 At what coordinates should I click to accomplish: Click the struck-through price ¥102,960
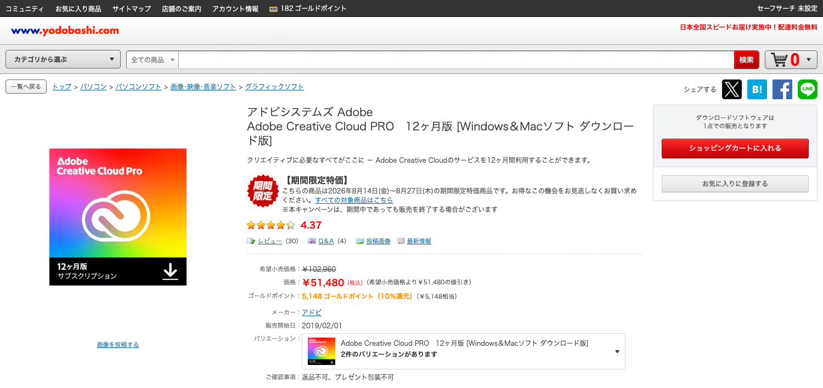(319, 269)
